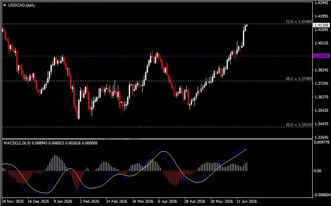Click the USDCAD,Daily symbol label
Screen dimensions: 331x206
(22, 5)
